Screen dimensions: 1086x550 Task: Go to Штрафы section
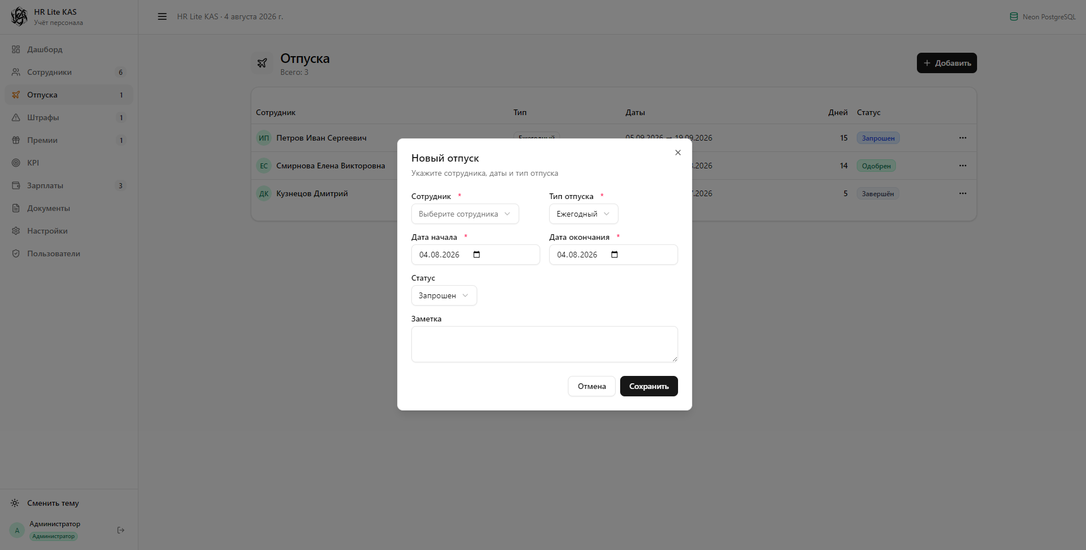tap(69, 117)
